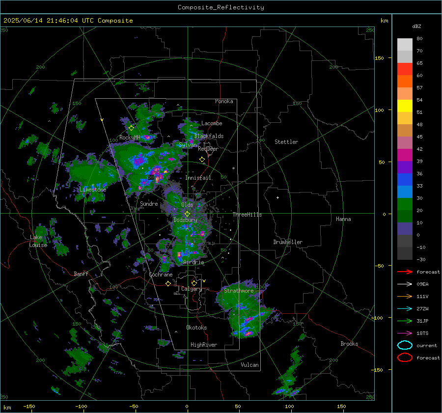The height and width of the screenshot is (413, 442).
Task: Select the top light gray swatch below 80 dBZ
Action: coord(405,45)
